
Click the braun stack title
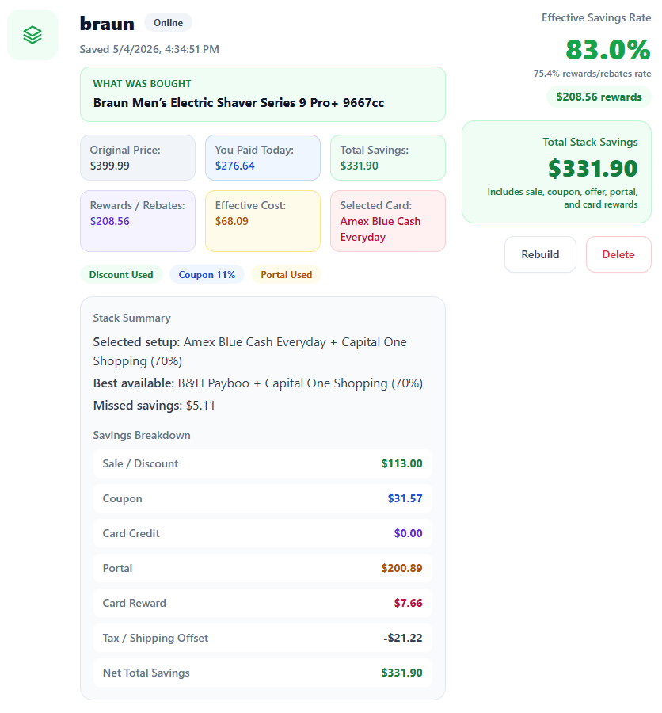pos(107,23)
